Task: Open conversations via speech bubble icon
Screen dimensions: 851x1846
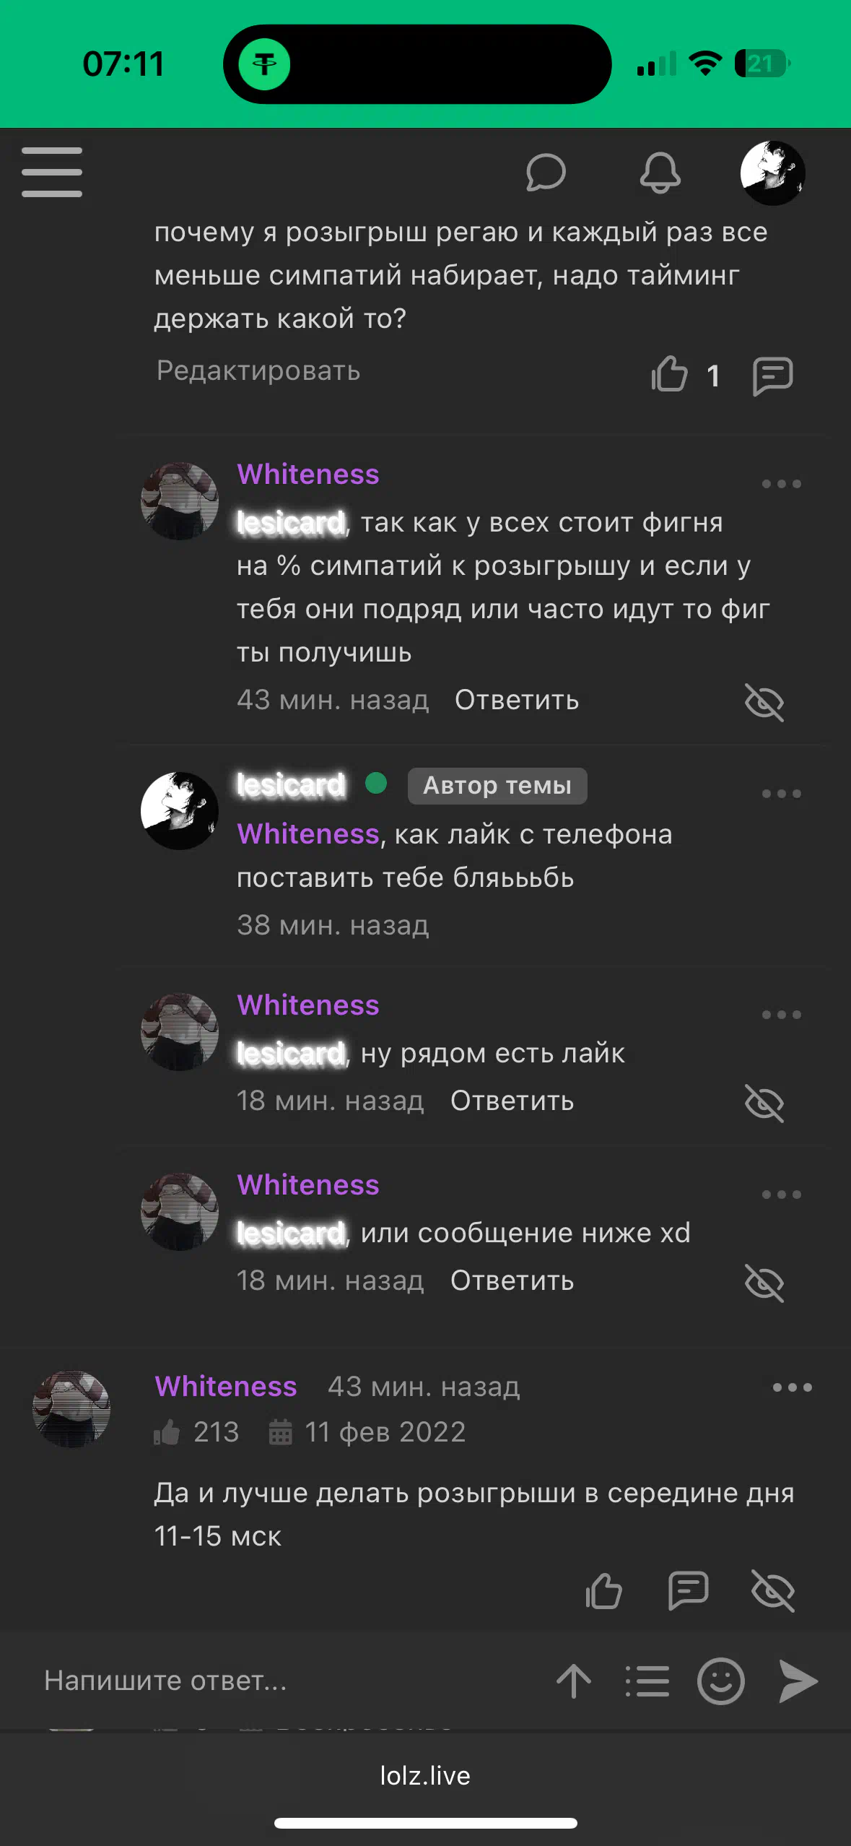Action: pyautogui.click(x=546, y=173)
